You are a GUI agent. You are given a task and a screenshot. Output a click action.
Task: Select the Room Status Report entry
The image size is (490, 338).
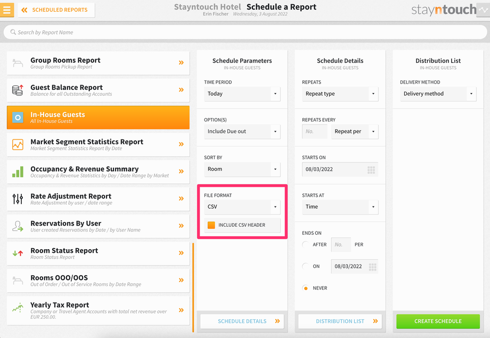coord(98,253)
